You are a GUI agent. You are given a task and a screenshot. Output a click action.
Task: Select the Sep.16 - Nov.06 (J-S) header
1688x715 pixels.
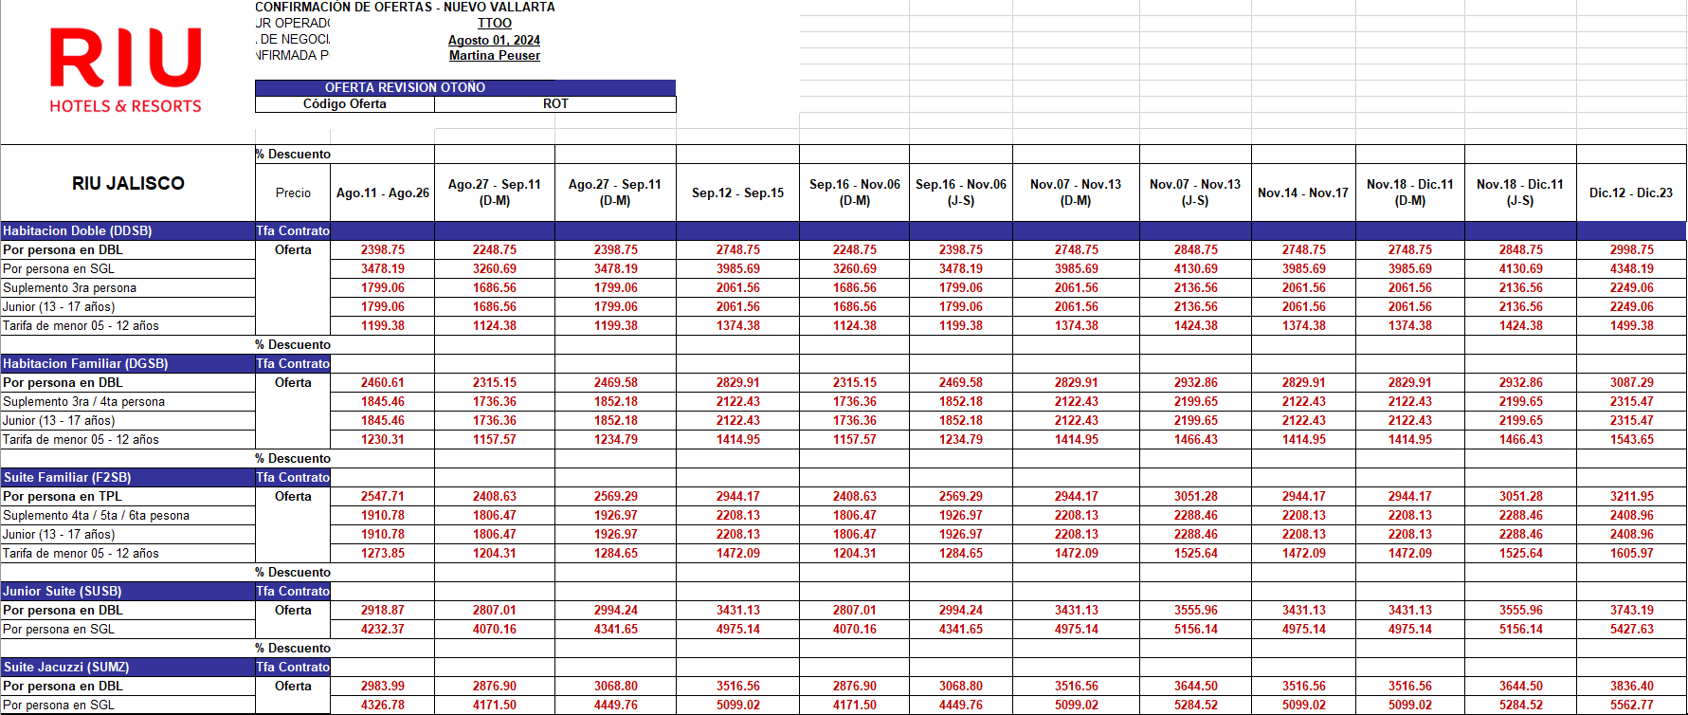[961, 192]
